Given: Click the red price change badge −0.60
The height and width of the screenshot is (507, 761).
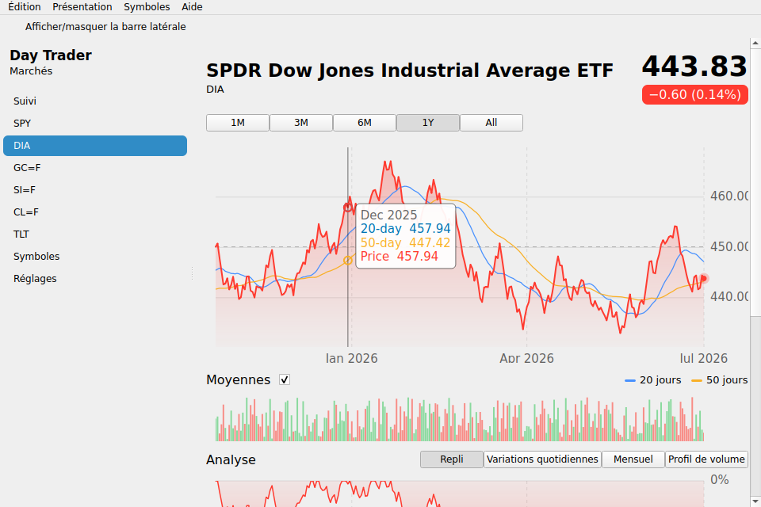Looking at the screenshot, I should click(695, 94).
